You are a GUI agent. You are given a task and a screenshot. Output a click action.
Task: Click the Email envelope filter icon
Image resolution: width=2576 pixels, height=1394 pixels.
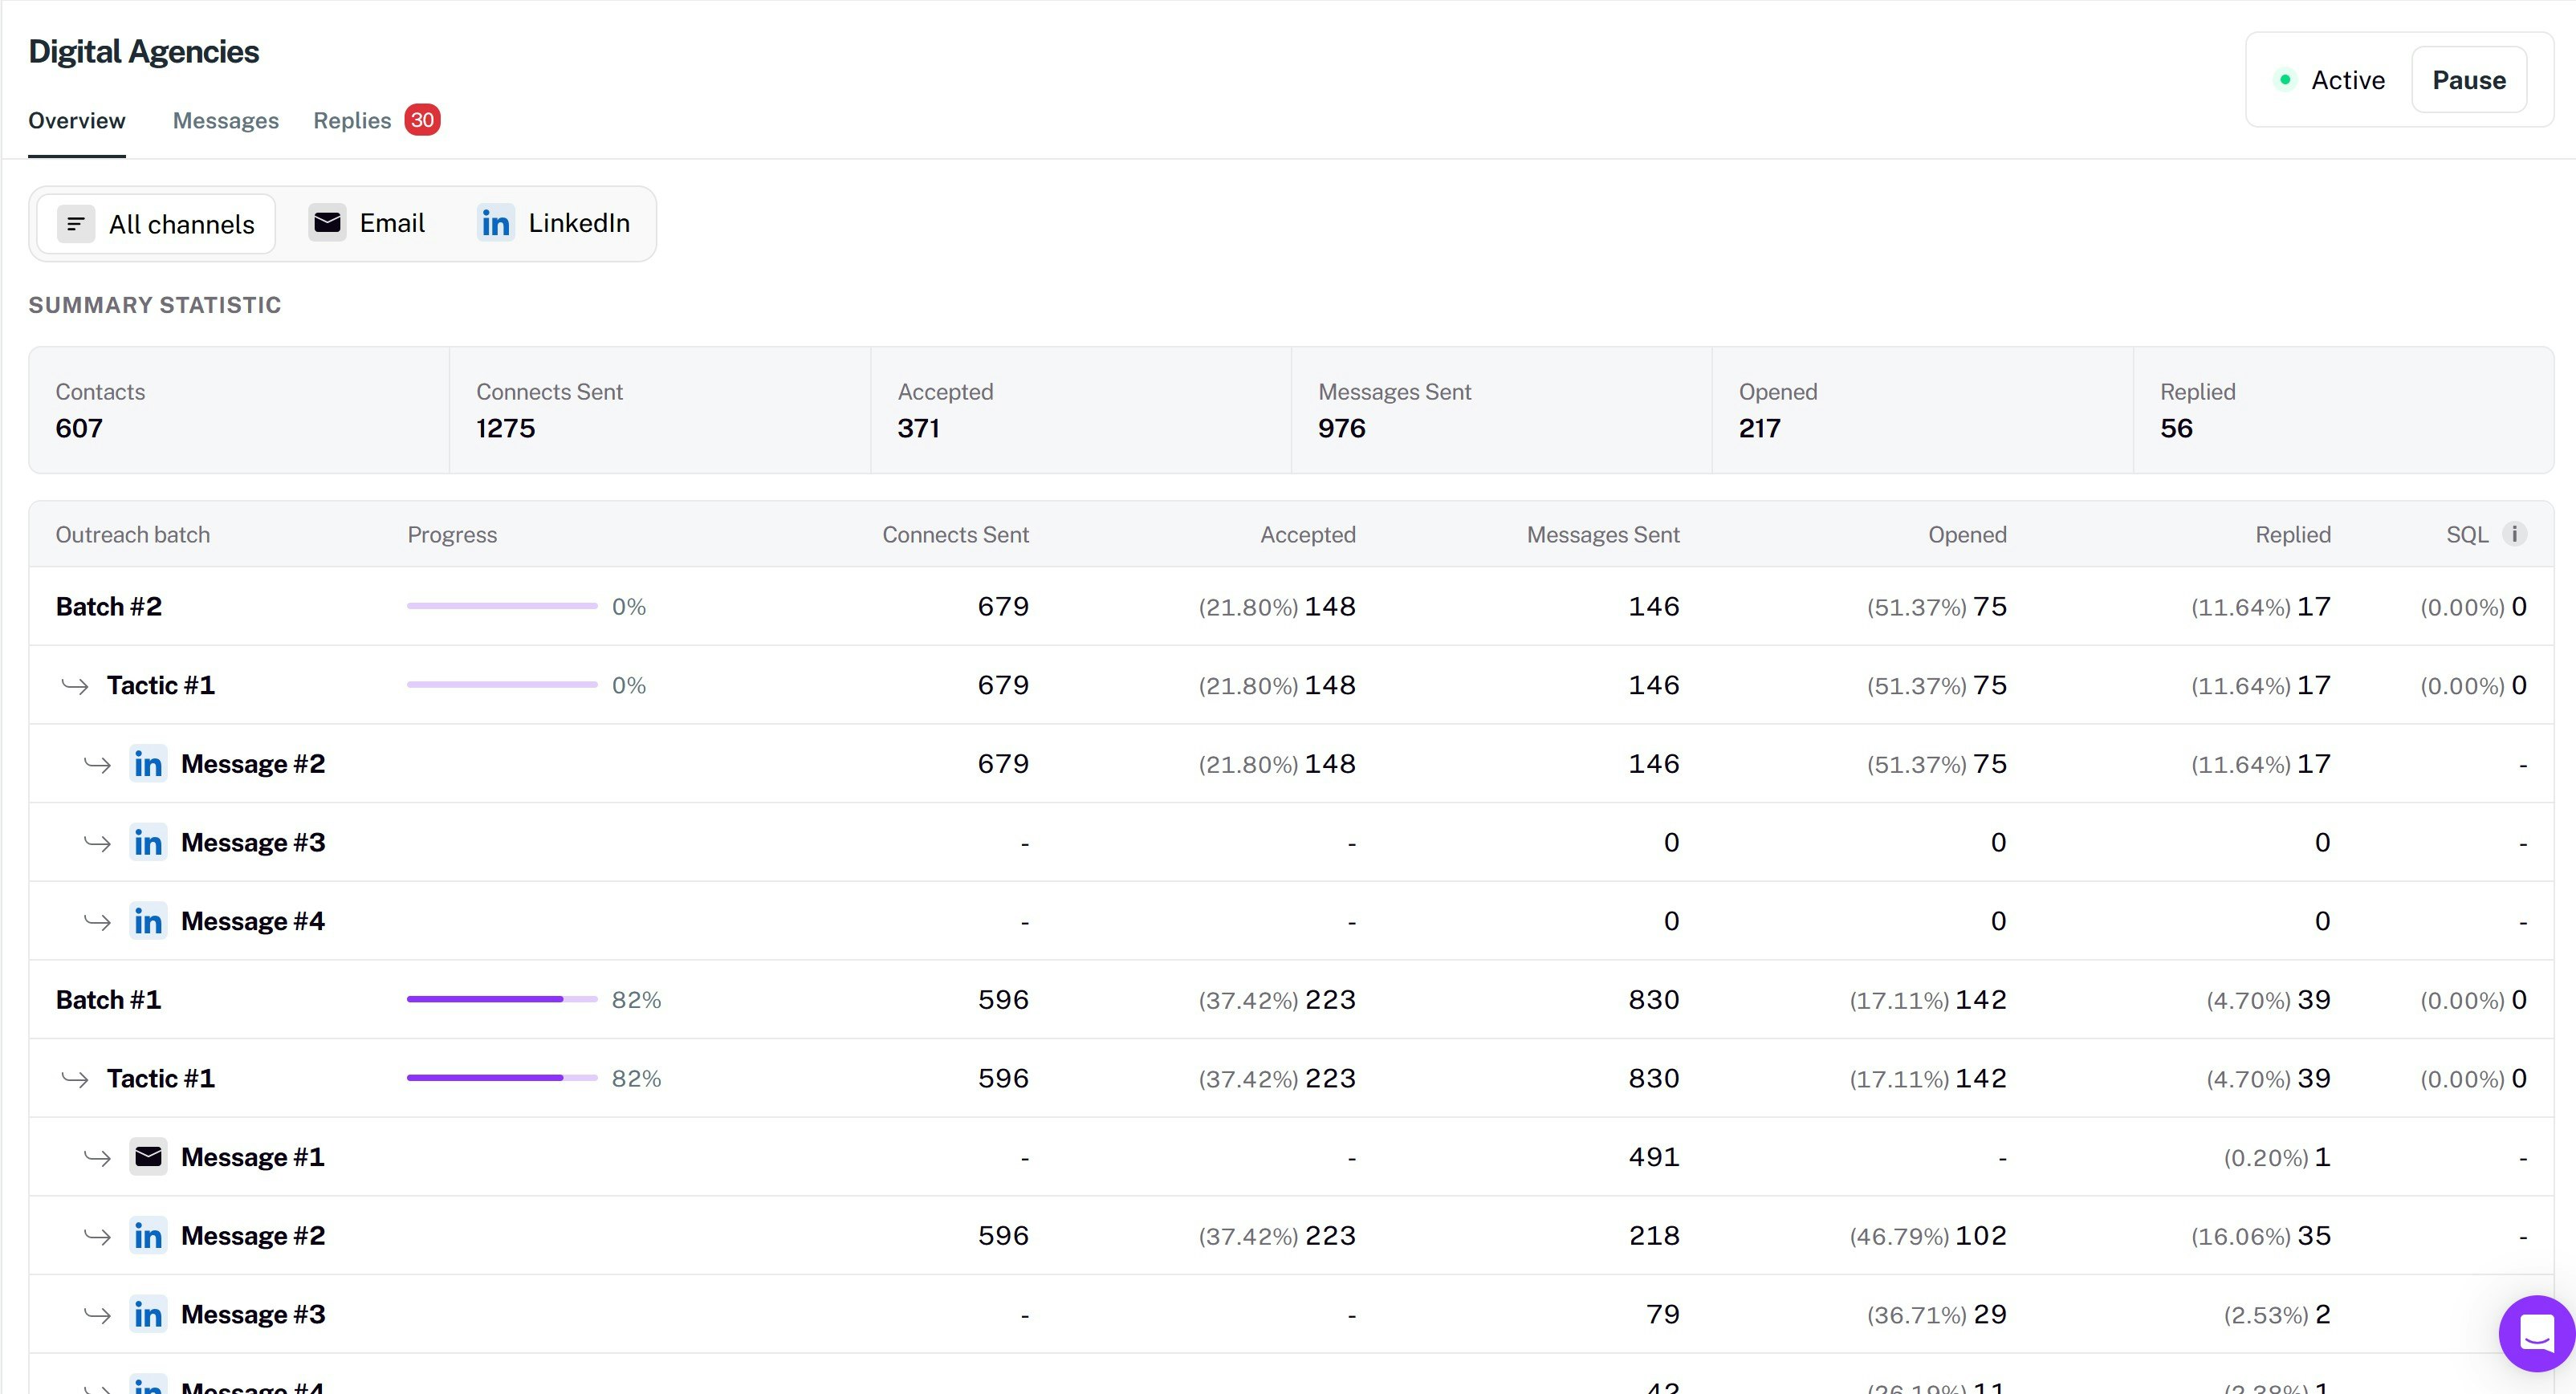coord(327,222)
